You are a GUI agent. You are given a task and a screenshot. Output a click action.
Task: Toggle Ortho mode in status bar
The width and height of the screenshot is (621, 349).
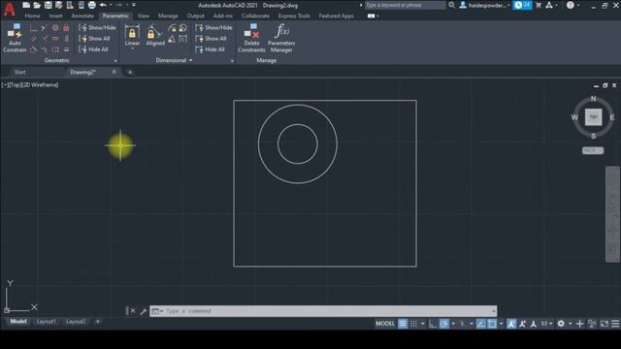tap(433, 324)
